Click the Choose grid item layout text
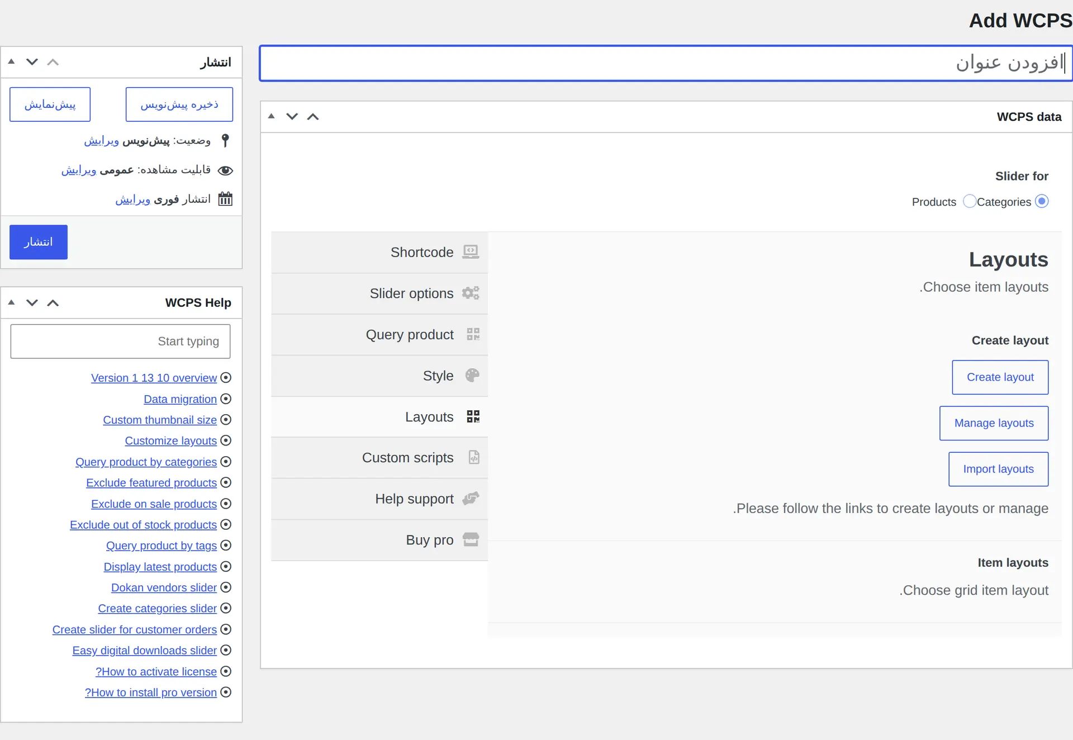 (974, 590)
